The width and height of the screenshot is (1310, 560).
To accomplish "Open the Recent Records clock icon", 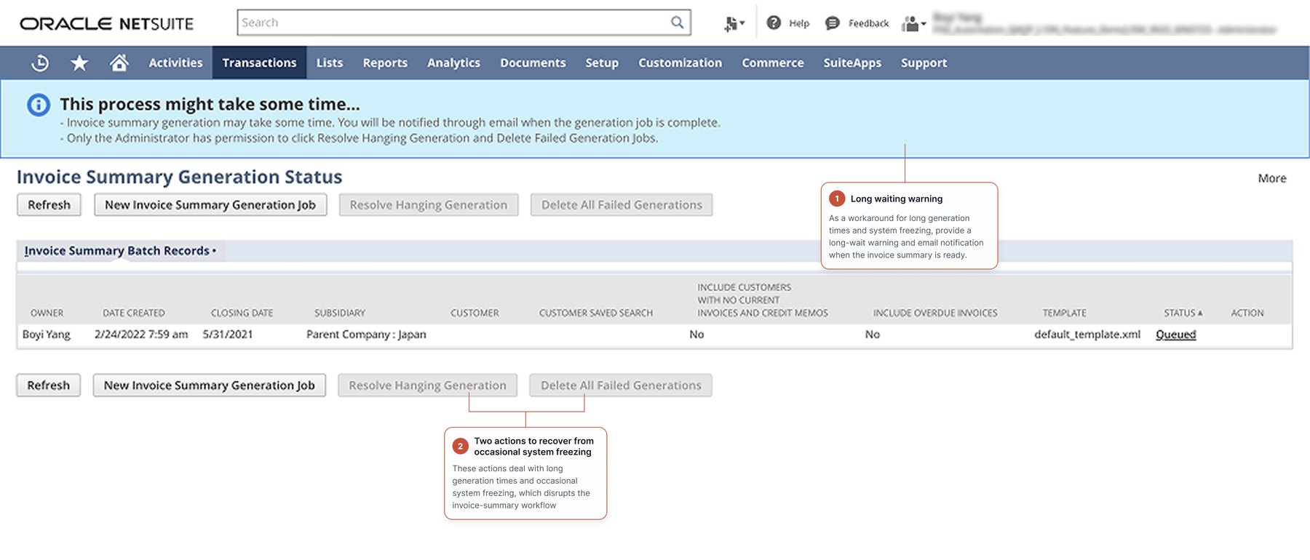I will coord(40,63).
